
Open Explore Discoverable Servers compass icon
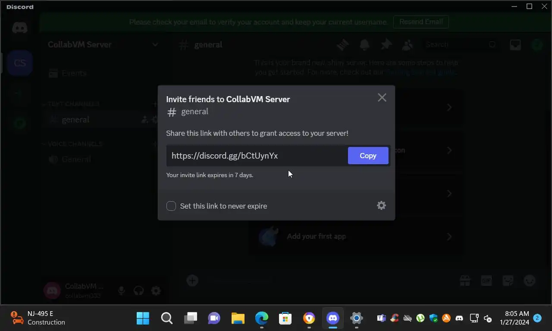(20, 124)
